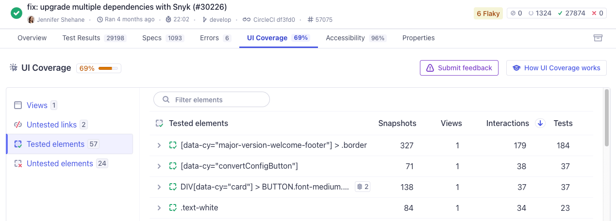This screenshot has height=221, width=616.
Task: Click the CircleCI df3fd0 commit link
Action: point(268,20)
